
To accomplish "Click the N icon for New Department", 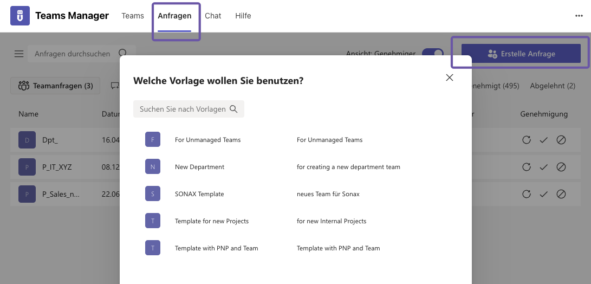I will click(153, 167).
